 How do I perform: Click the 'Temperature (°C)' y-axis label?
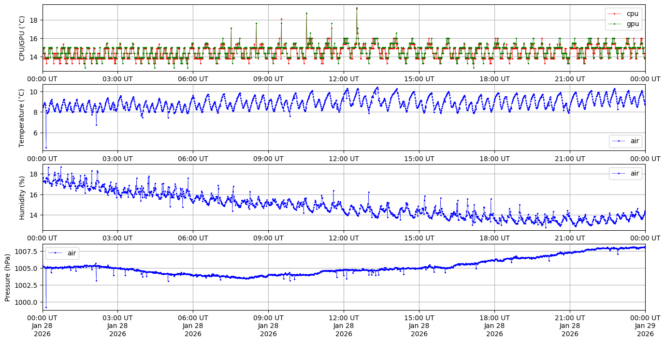click(22, 117)
